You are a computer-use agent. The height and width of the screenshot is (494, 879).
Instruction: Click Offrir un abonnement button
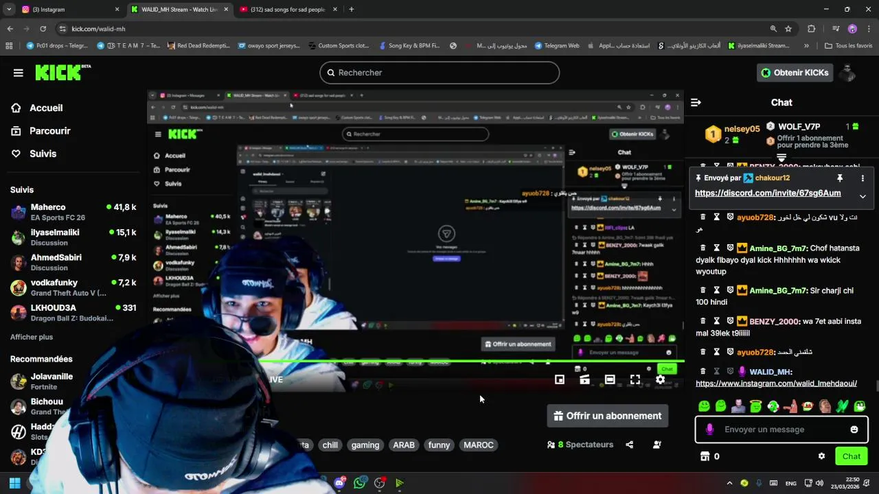[x=608, y=416]
